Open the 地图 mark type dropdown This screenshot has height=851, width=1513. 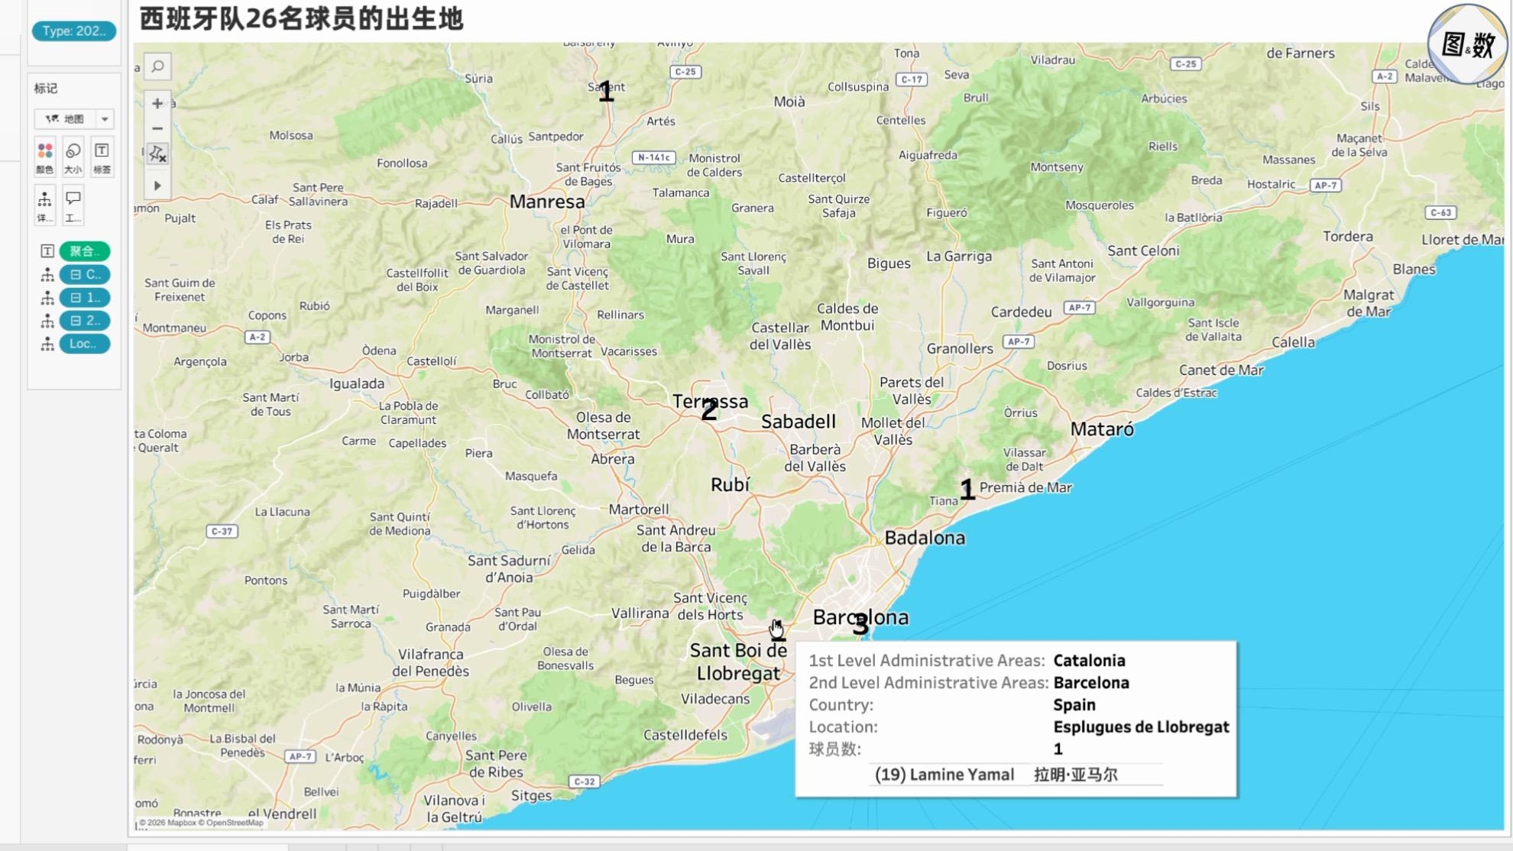[74, 118]
